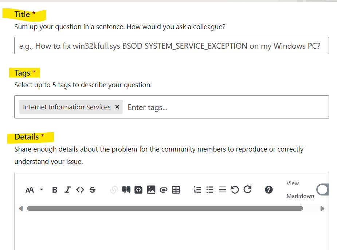This screenshot has height=250, width=337.
Task: Insert a horizontal rule
Action: pos(223,190)
